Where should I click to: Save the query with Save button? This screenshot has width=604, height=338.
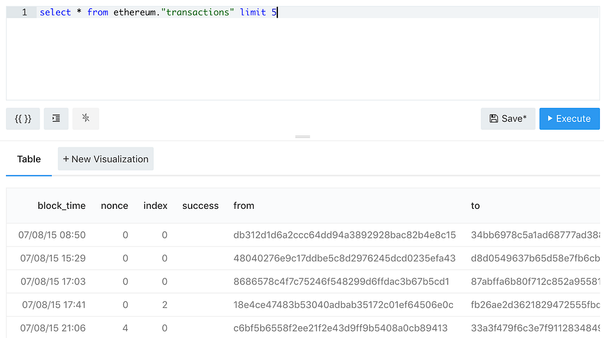508,119
